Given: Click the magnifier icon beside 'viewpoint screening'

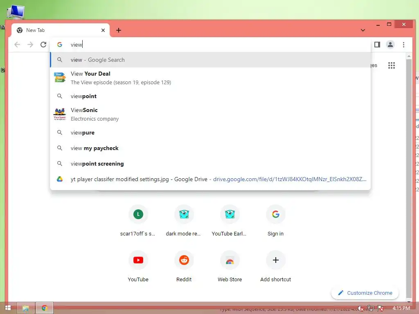Looking at the screenshot, I should [x=60, y=164].
